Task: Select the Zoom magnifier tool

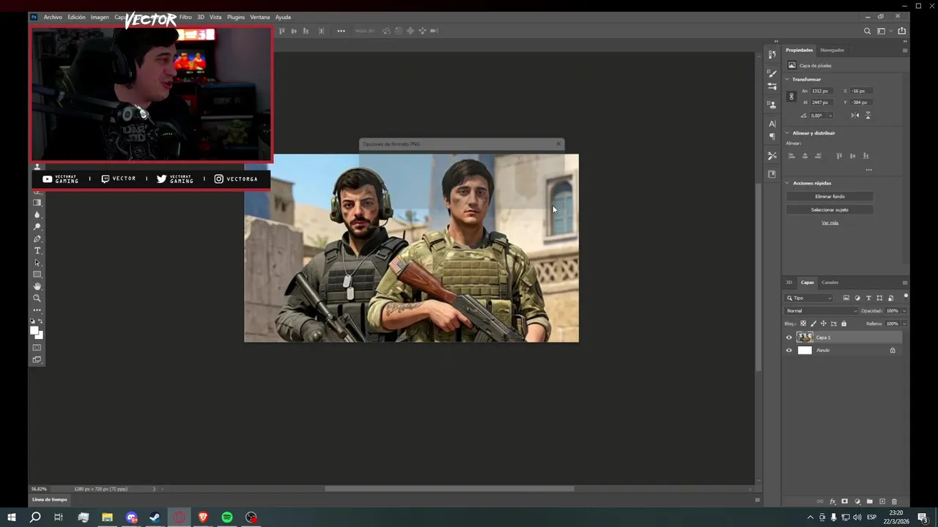Action: [x=37, y=298]
